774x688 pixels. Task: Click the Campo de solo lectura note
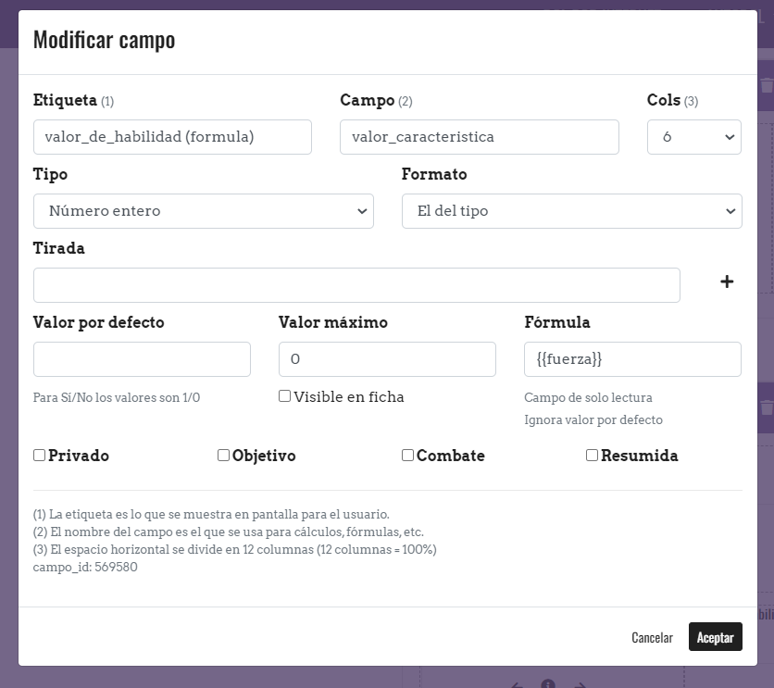coord(588,397)
